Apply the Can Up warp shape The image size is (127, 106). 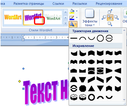point(91,53)
